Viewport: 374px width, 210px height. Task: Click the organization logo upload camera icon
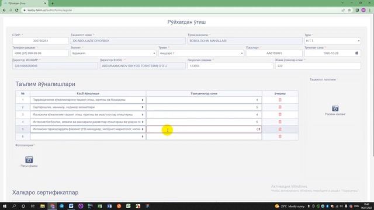click(335, 108)
